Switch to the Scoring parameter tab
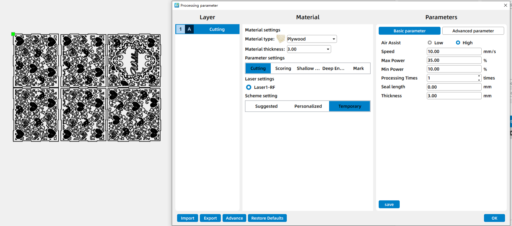 point(283,68)
